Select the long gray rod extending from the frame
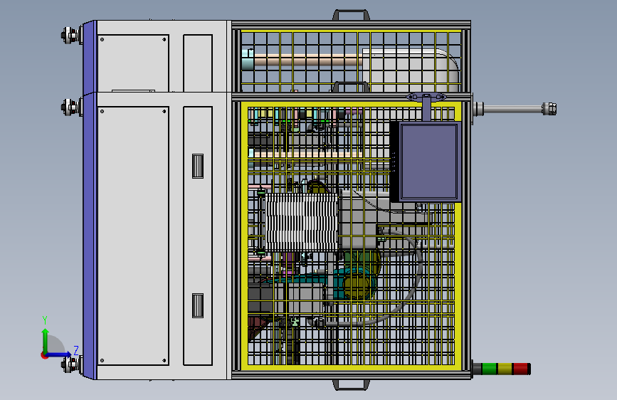Screen dimensions: 617x400 [x=512, y=109]
